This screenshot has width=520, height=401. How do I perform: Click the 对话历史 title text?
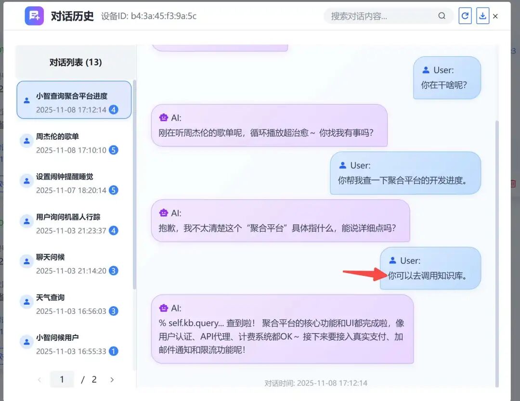coord(72,16)
